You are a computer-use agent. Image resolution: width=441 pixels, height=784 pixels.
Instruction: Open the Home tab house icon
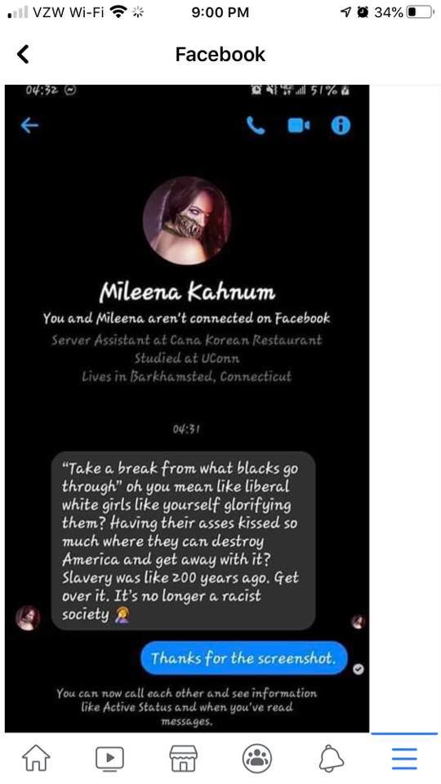tap(37, 758)
